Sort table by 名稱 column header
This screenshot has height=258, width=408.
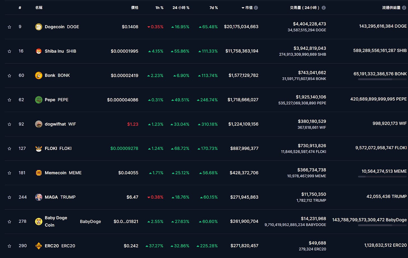pyautogui.click(x=39, y=8)
